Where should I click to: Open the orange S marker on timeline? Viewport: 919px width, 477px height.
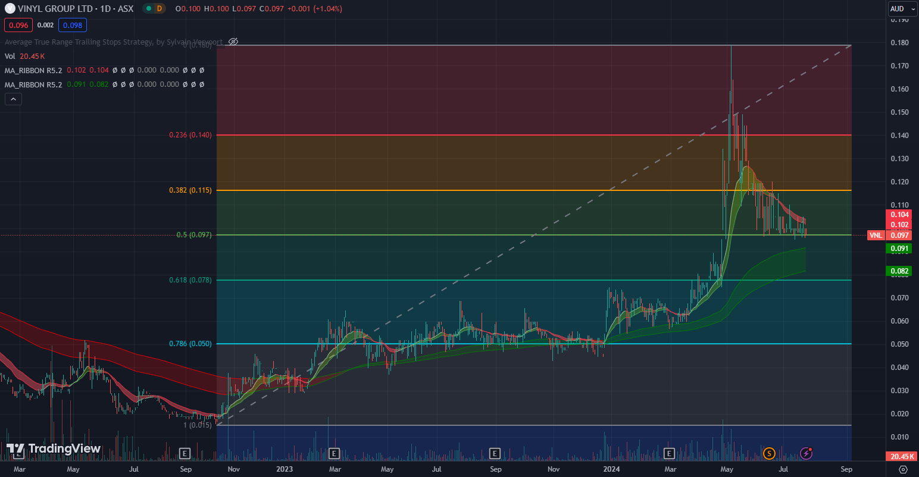[769, 454]
